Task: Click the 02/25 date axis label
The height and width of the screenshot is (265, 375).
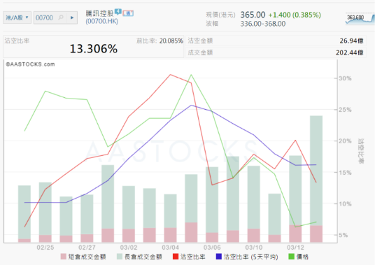Action: pos(45,248)
